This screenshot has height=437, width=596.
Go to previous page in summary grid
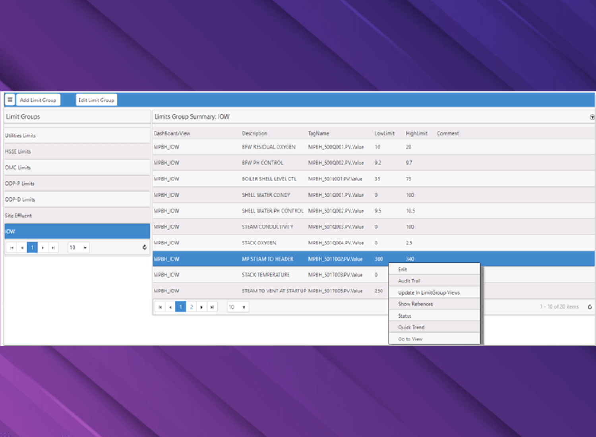[170, 307]
